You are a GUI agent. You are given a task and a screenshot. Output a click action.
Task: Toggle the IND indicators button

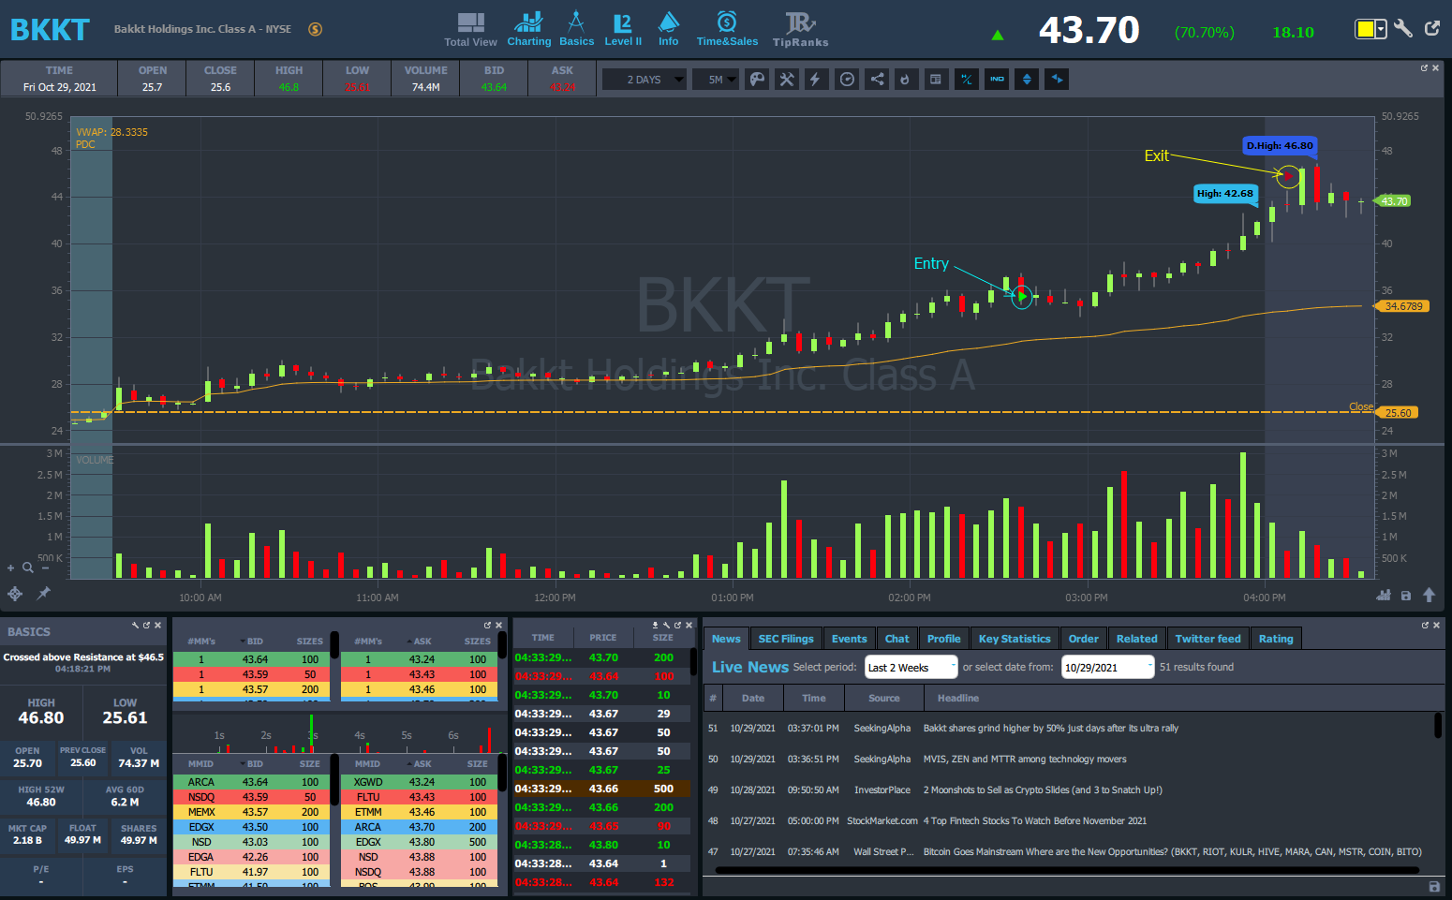tap(997, 80)
